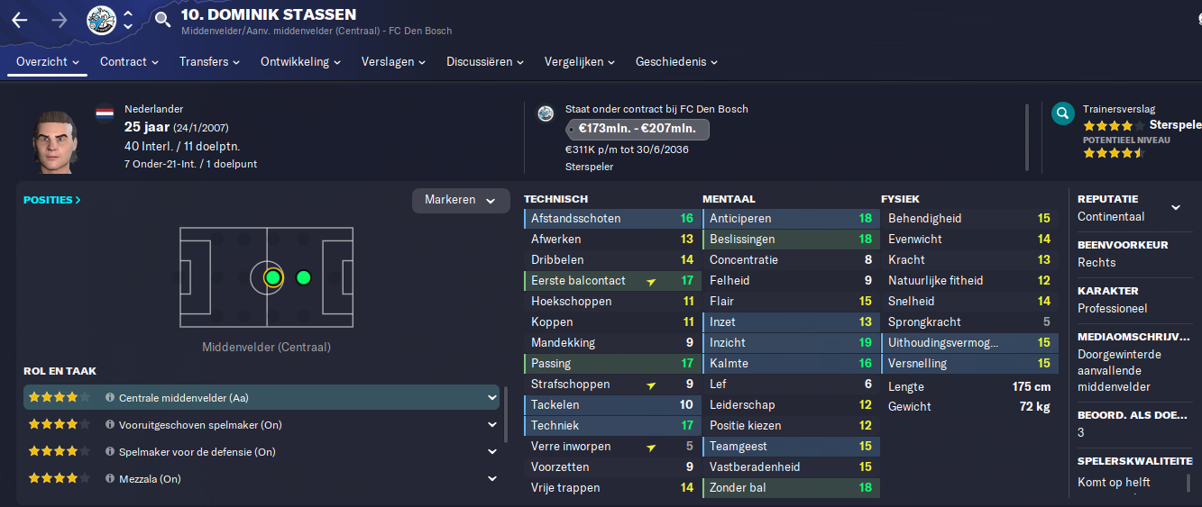Open the Ontwikkeling tab menu
This screenshot has height=507, width=1202.
coord(300,62)
